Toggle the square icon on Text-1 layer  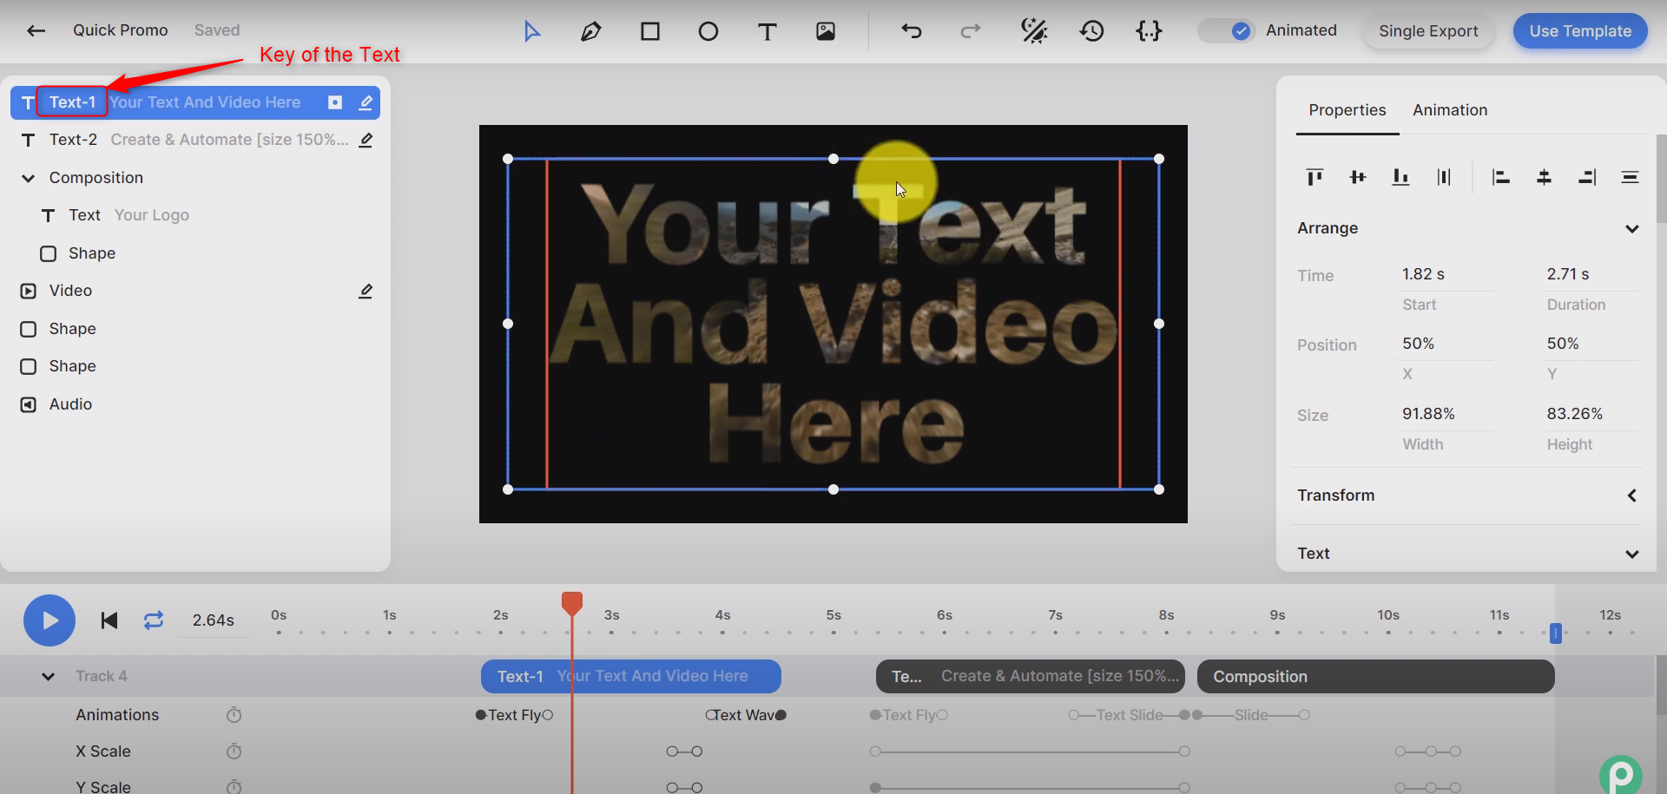coord(335,102)
